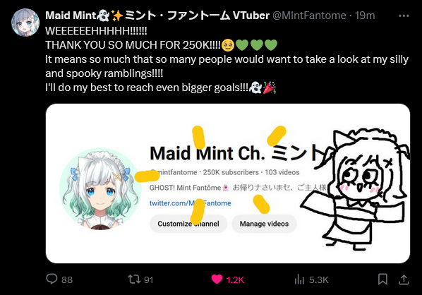Open the 19m timestamp link
Screen dimensions: 422x295
click(365, 16)
